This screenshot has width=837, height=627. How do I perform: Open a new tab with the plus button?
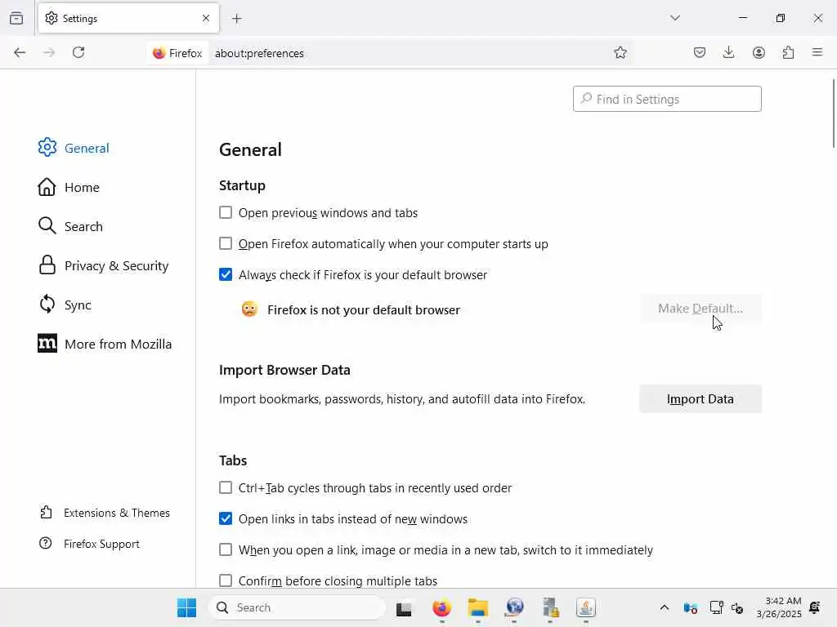pos(237,19)
